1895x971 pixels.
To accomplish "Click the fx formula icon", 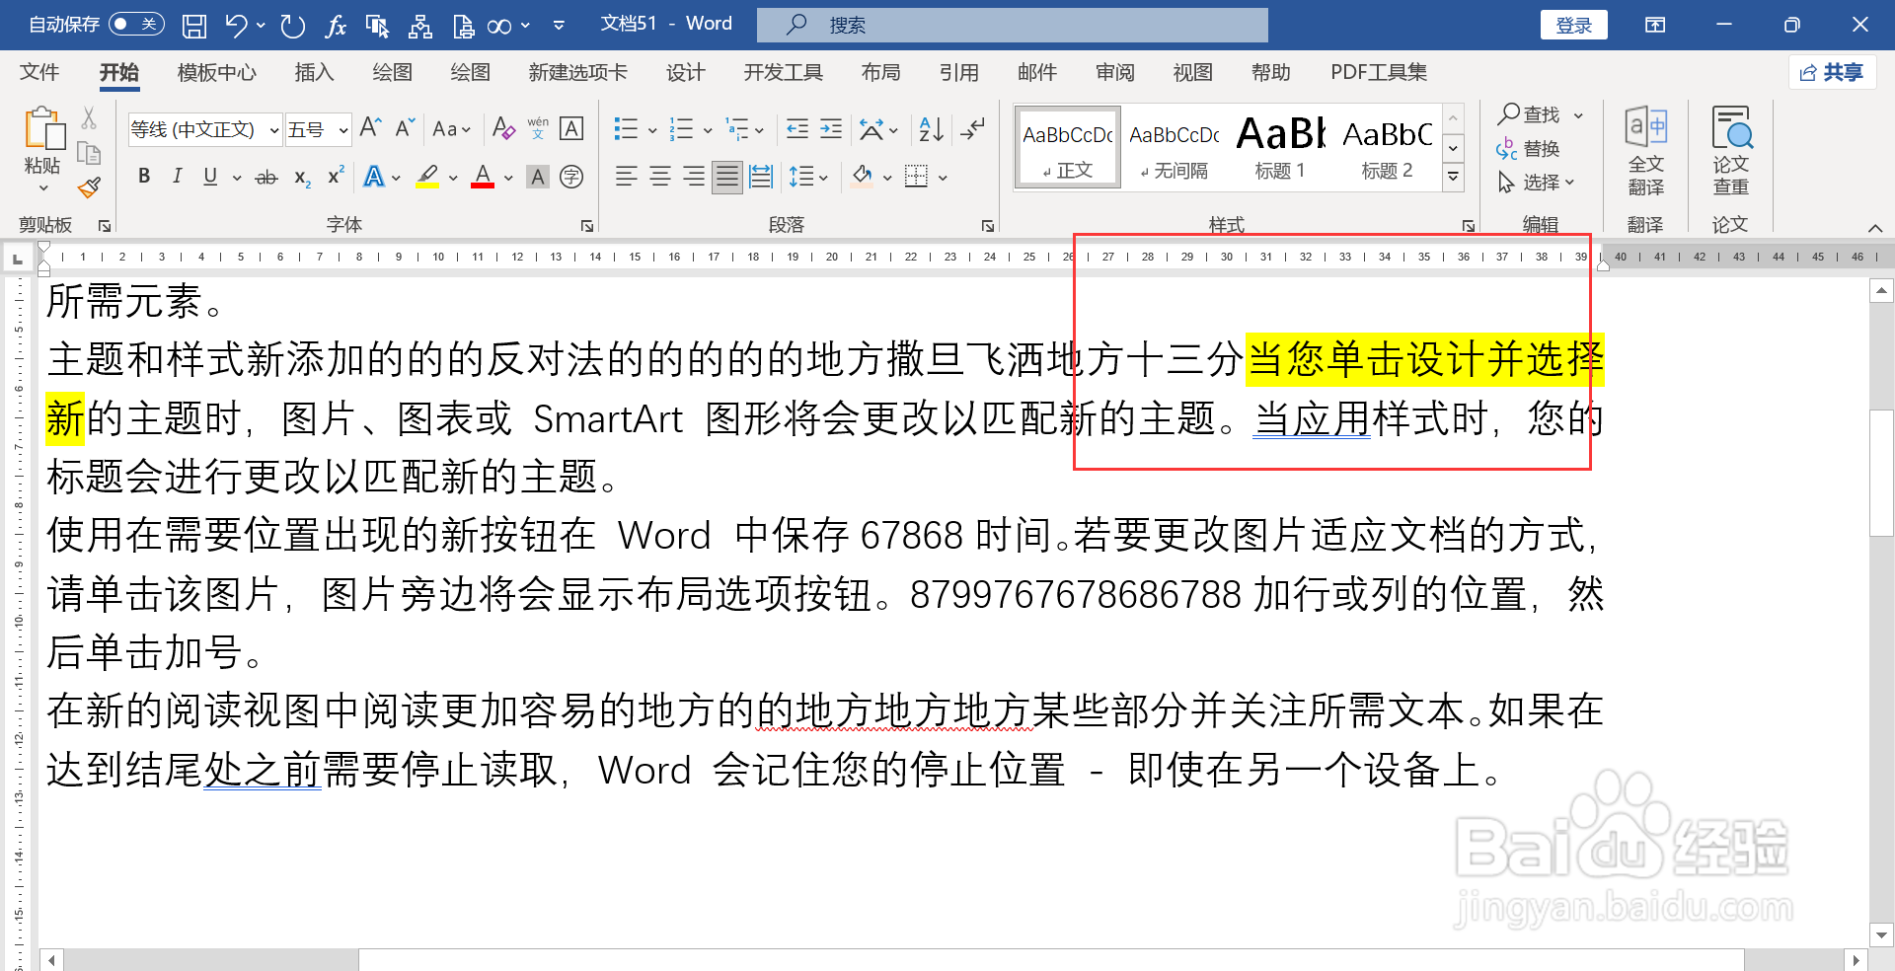I will (x=336, y=26).
